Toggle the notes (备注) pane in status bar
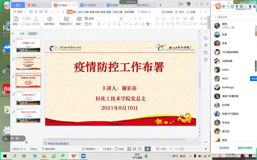 click(107, 149)
